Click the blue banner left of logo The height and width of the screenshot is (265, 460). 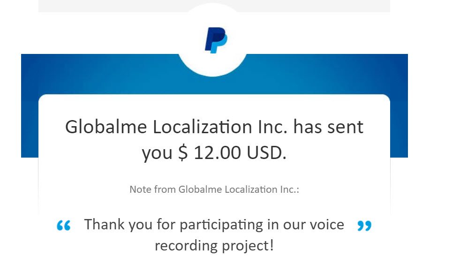coord(100,73)
